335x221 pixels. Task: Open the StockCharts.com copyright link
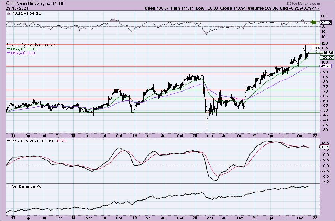[x=303, y=3]
